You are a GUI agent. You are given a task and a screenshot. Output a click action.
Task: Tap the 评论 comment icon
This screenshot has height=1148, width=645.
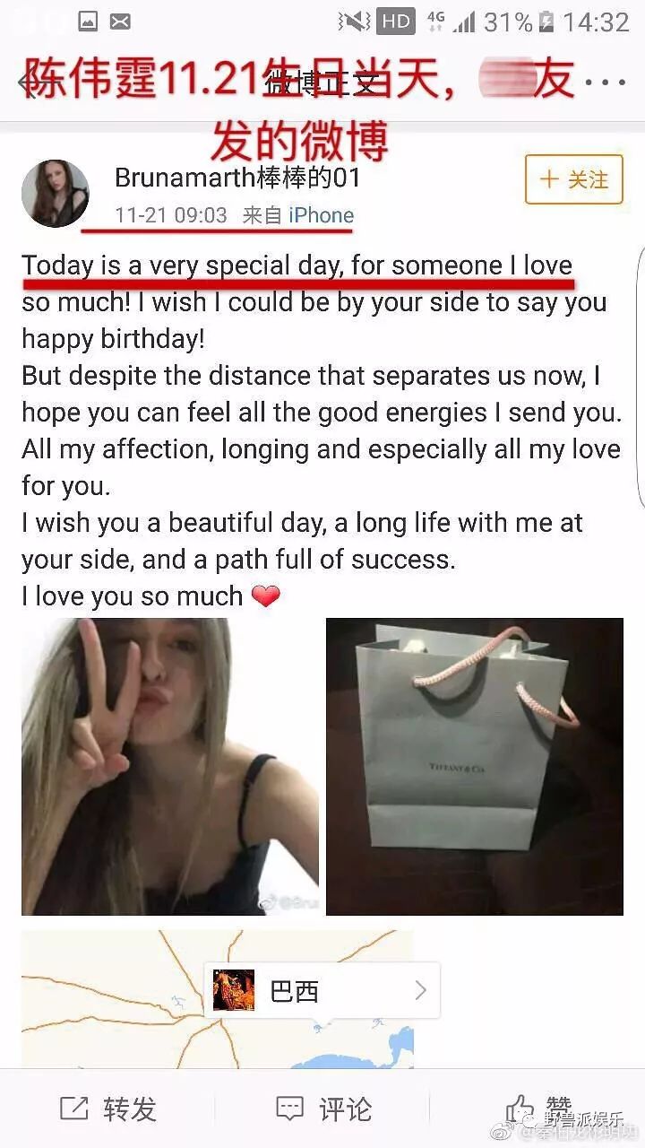tap(289, 1109)
